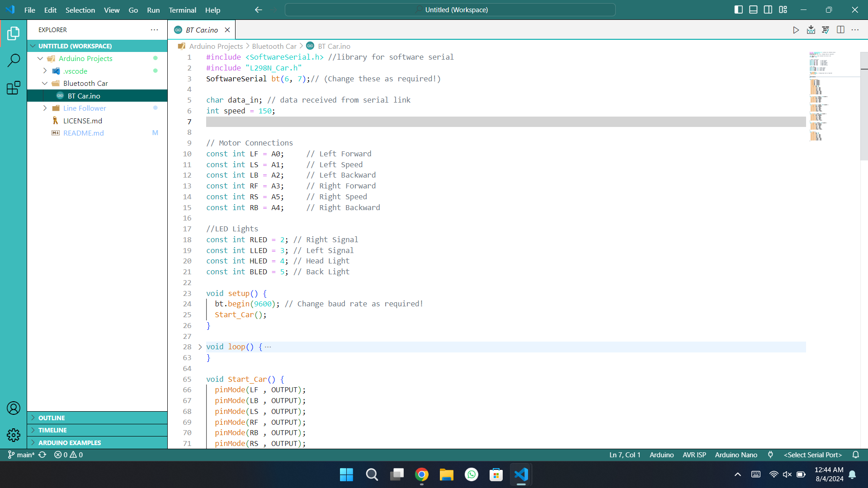
Task: Open the Extensions view icon
Action: [14, 88]
